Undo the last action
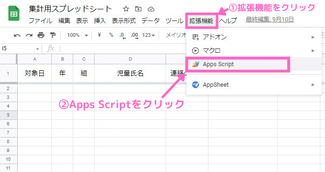Image resolution: width=325 pixels, height=172 pixels. point(17,35)
